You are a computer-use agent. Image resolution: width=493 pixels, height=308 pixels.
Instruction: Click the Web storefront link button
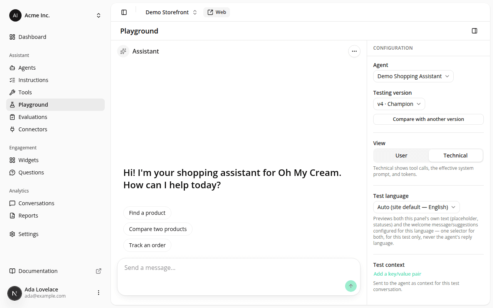coord(216,12)
